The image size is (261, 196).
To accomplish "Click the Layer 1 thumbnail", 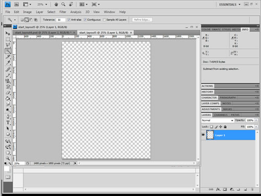I will (x=210, y=135).
